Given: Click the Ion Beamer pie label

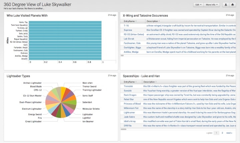Looking at the screenshot, I should click(x=88, y=121).
